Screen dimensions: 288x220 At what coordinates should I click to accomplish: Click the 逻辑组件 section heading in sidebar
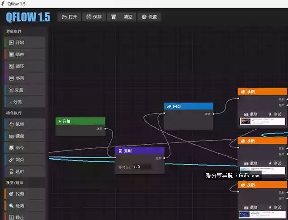coord(14,31)
